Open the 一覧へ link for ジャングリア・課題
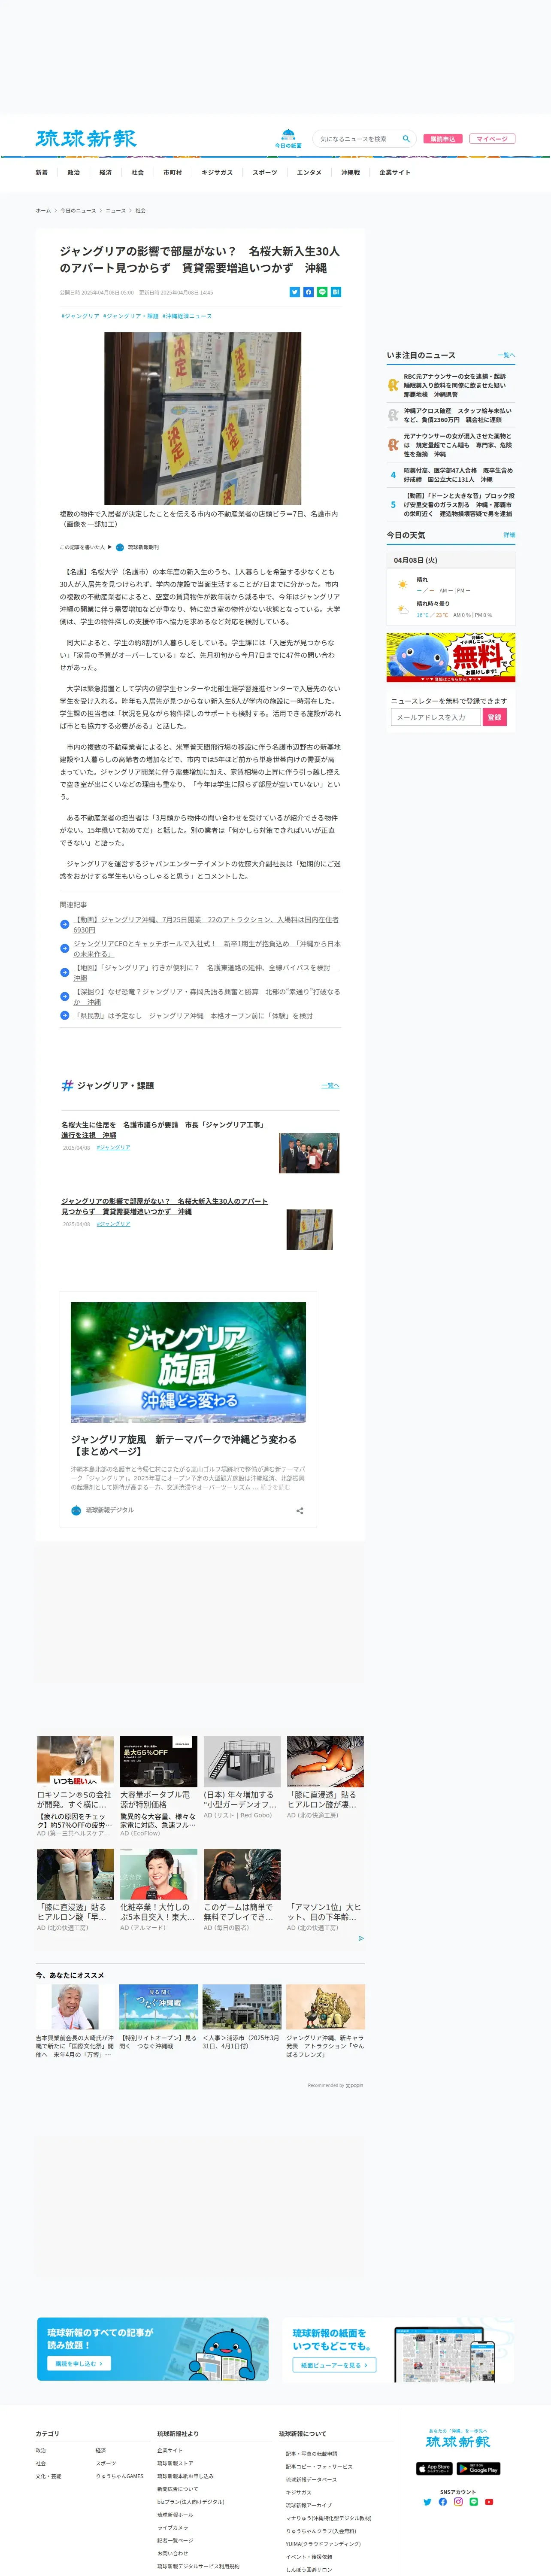The image size is (551, 2576). tap(331, 1085)
